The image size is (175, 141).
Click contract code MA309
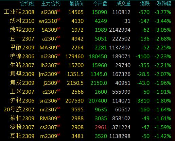(48, 48)
